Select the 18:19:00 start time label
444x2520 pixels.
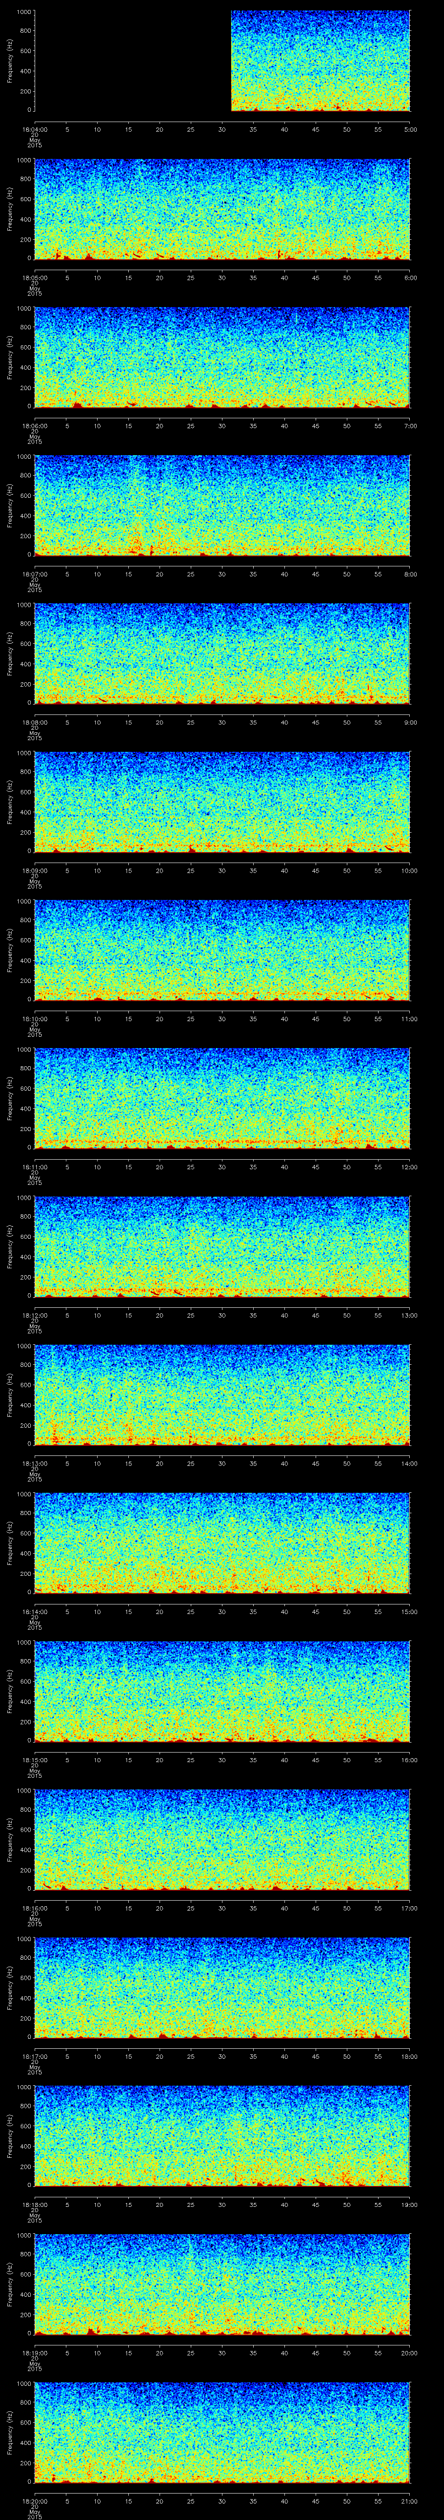click(35, 2353)
